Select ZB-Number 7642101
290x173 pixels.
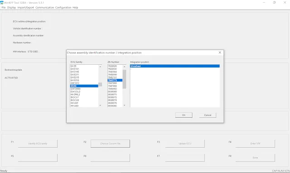coord(115,77)
